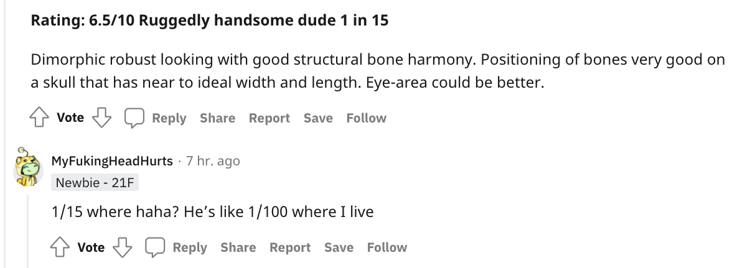The height and width of the screenshot is (268, 750).
Task: Share the rating comment
Action: [x=217, y=118]
